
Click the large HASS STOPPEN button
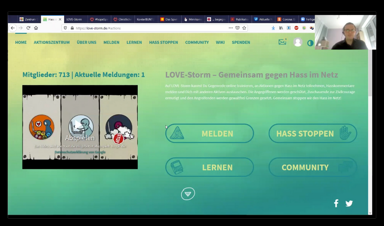[313, 133]
